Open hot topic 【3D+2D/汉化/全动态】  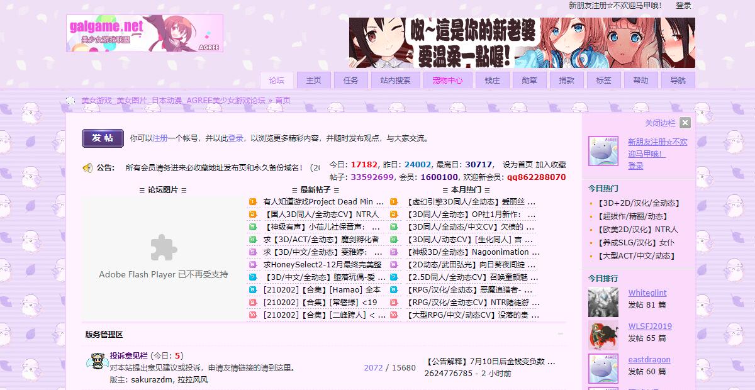pos(638,203)
